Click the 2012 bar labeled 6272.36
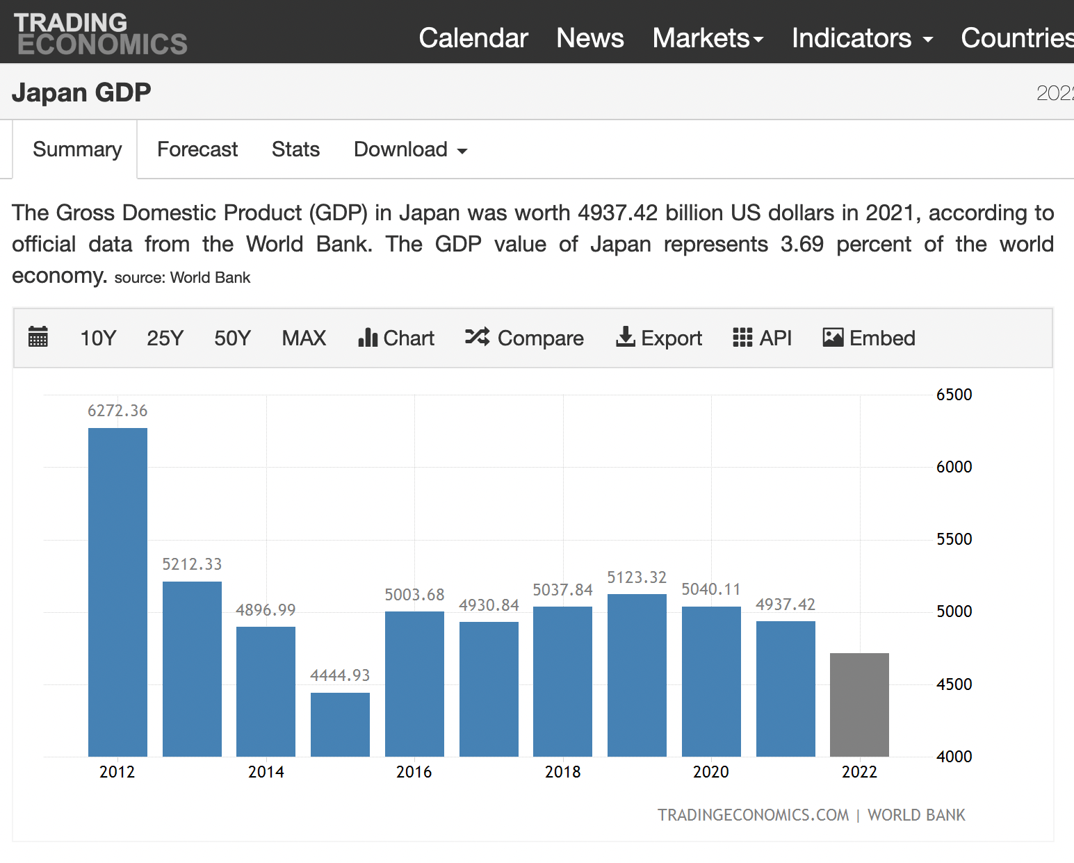Image resolution: width=1074 pixels, height=863 pixels. [x=117, y=592]
